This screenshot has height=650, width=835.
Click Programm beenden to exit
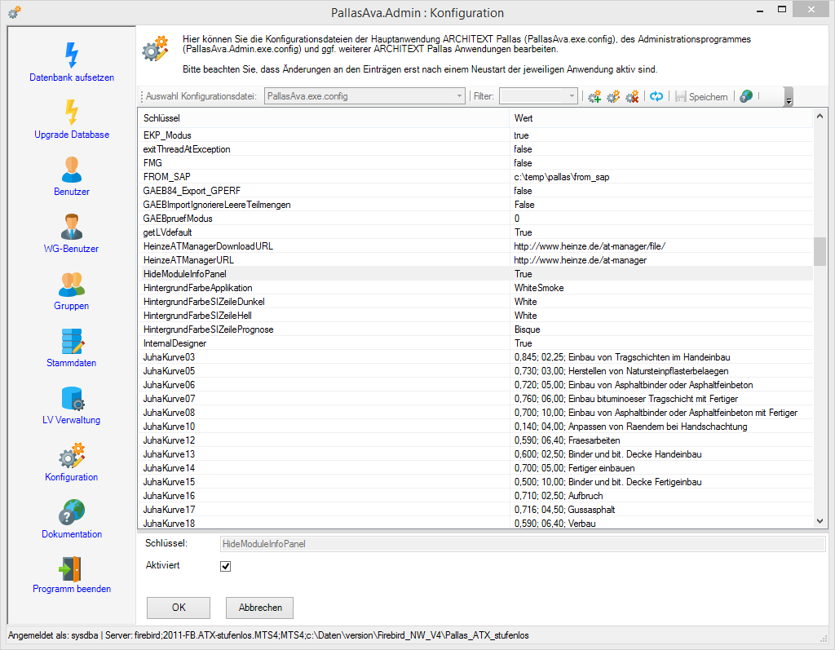[72, 574]
